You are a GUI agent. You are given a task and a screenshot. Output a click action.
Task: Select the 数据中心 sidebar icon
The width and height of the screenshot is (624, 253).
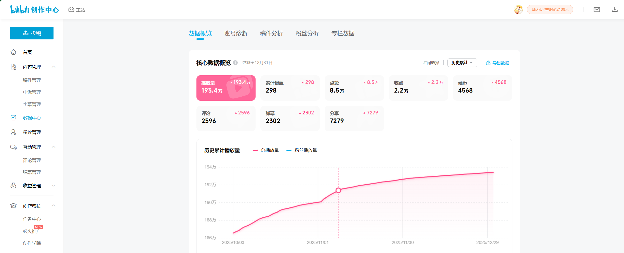pos(13,118)
